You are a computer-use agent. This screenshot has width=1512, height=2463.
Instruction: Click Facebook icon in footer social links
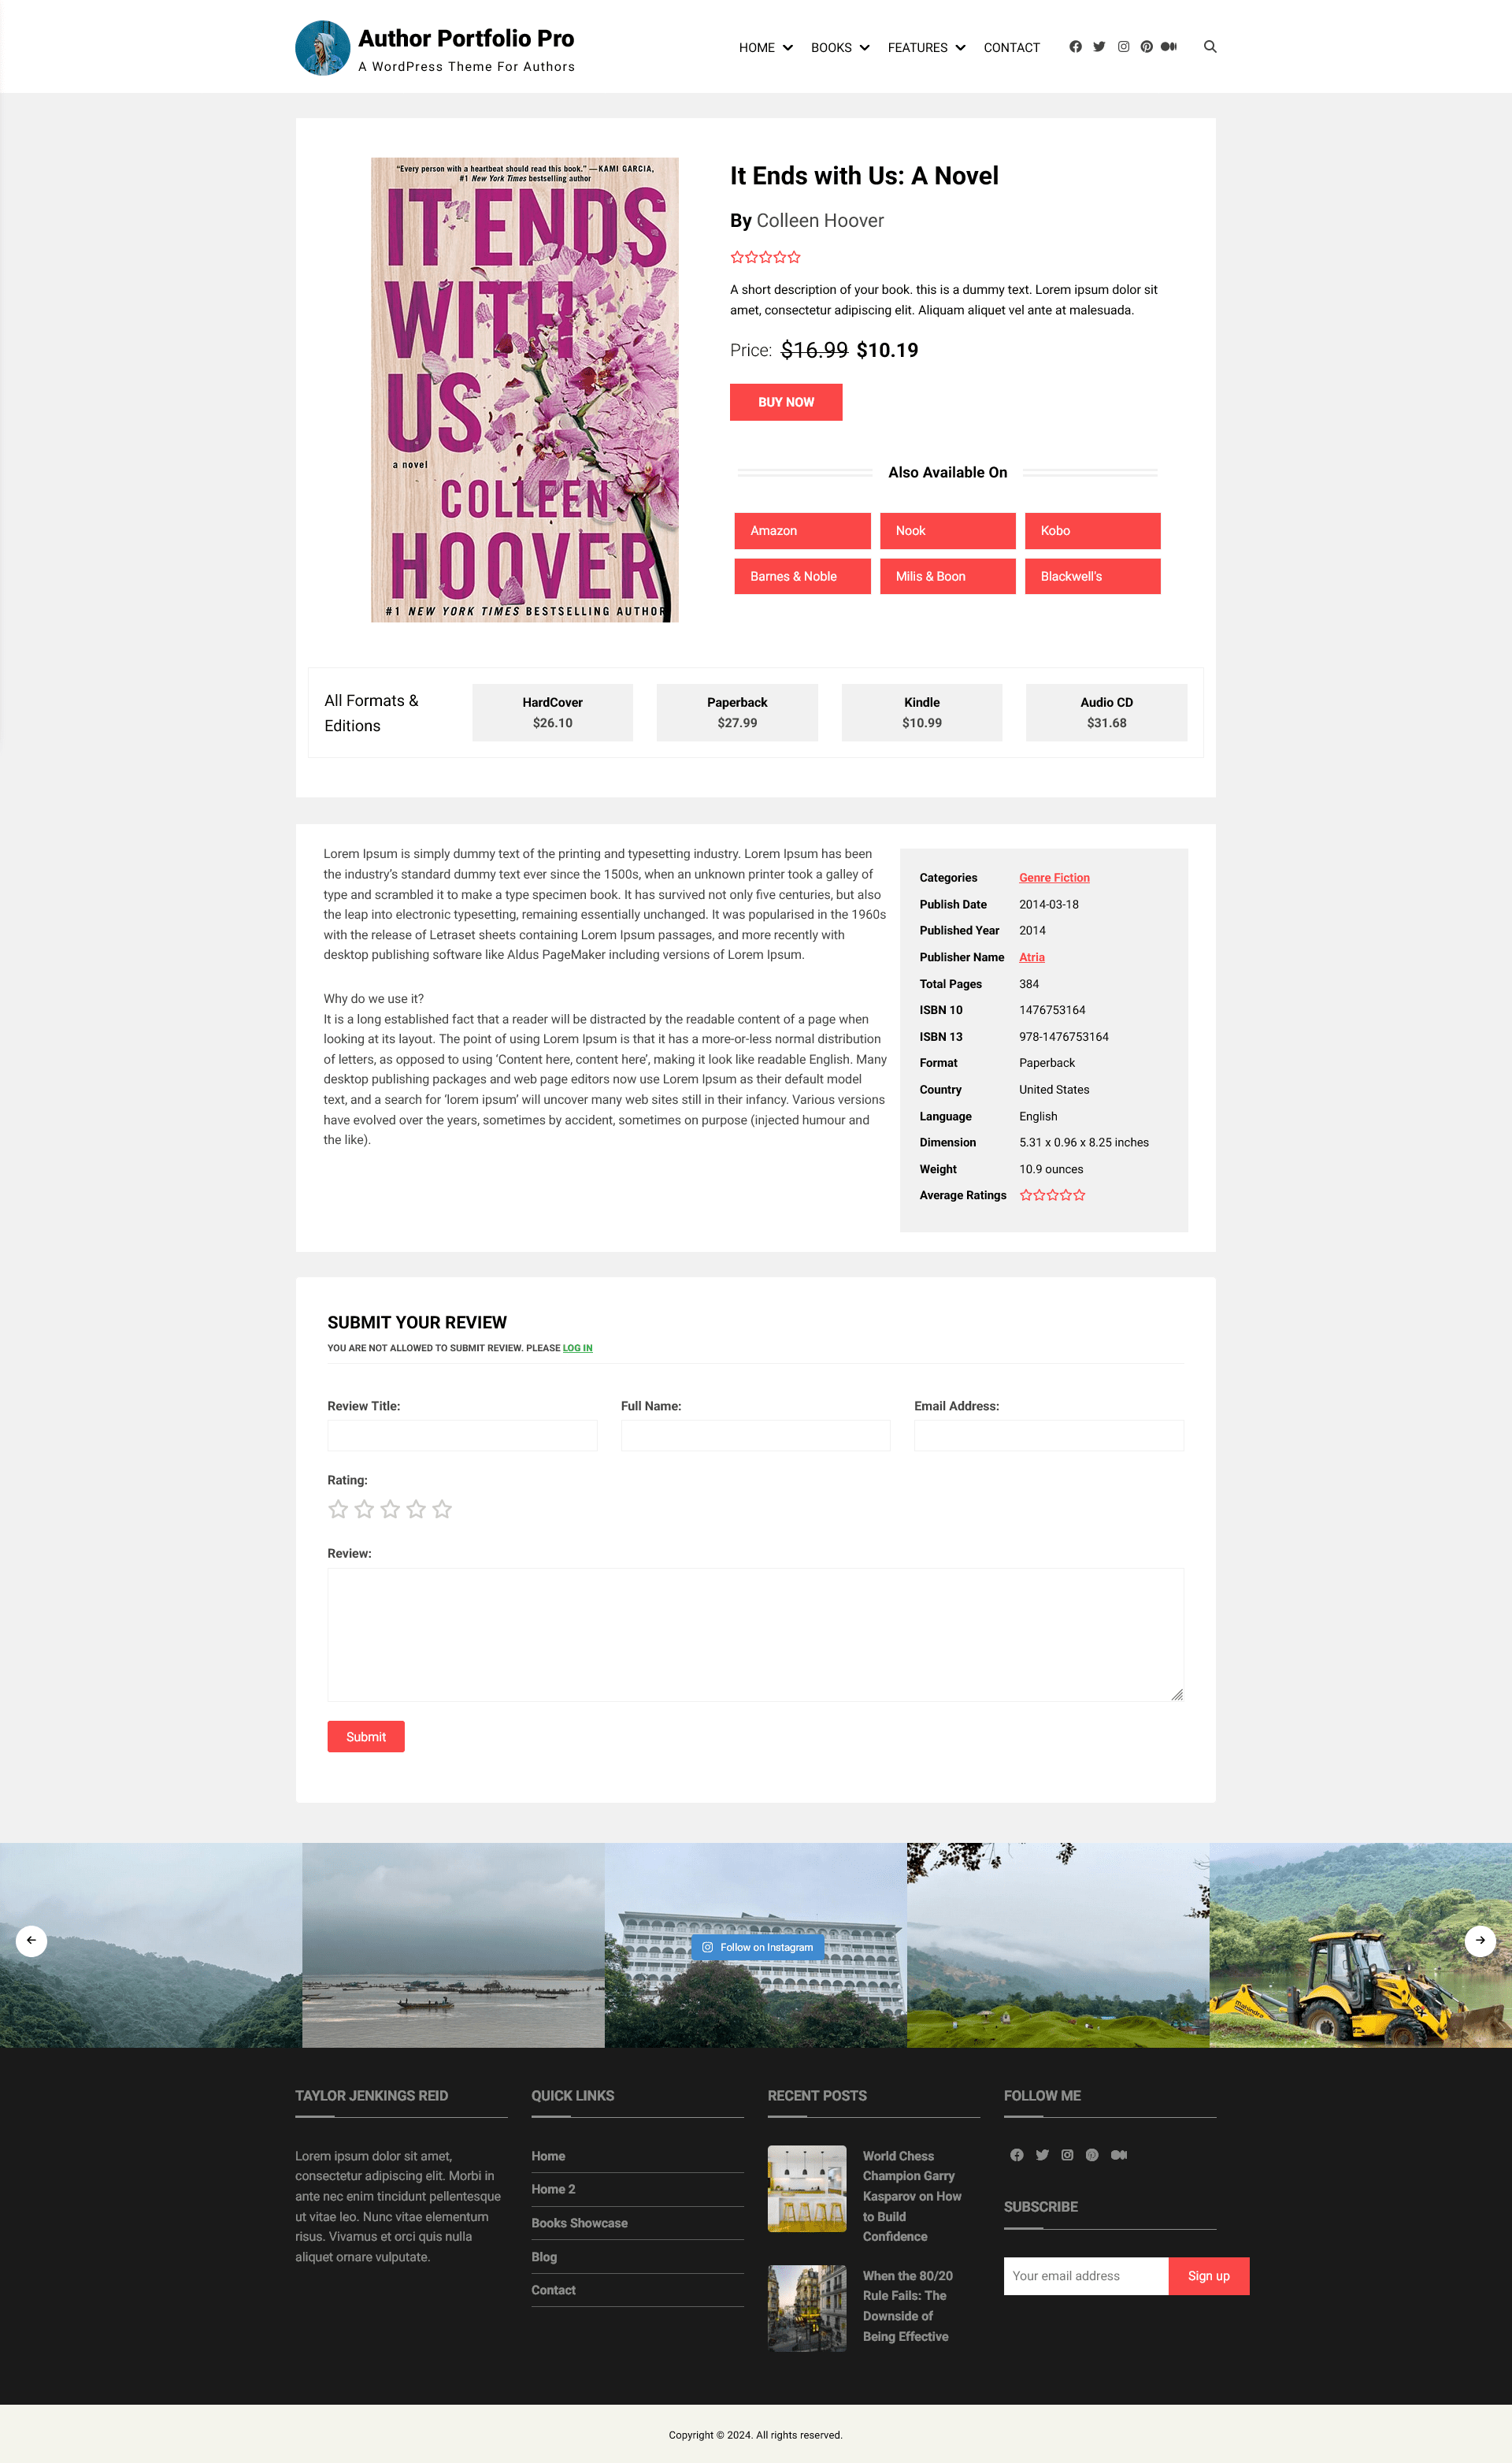pos(1014,2153)
